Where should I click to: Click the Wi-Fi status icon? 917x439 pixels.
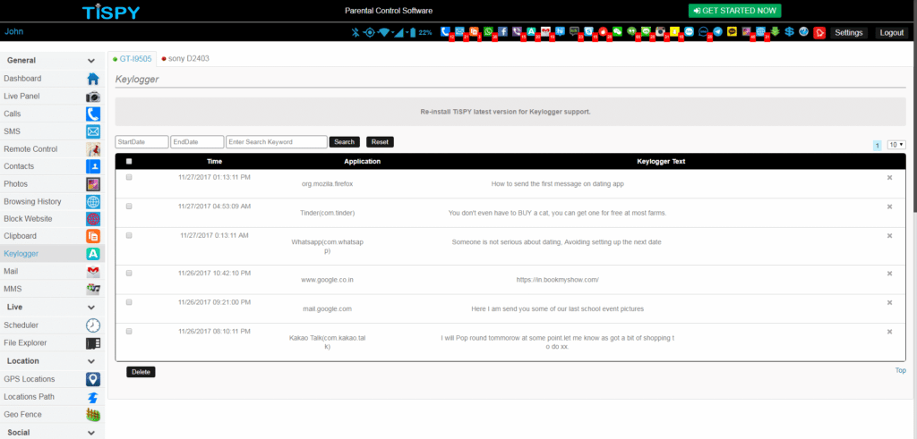[383, 33]
